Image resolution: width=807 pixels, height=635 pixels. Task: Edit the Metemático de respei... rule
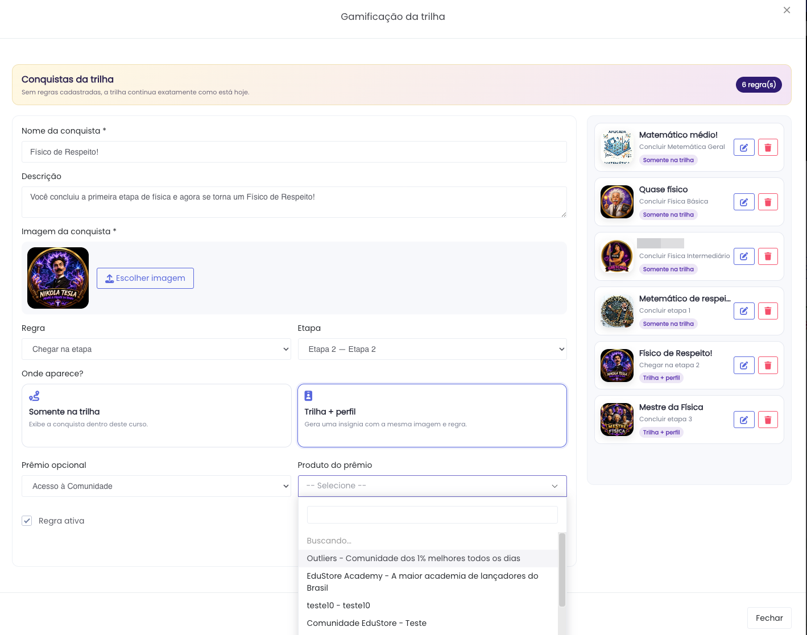744,311
